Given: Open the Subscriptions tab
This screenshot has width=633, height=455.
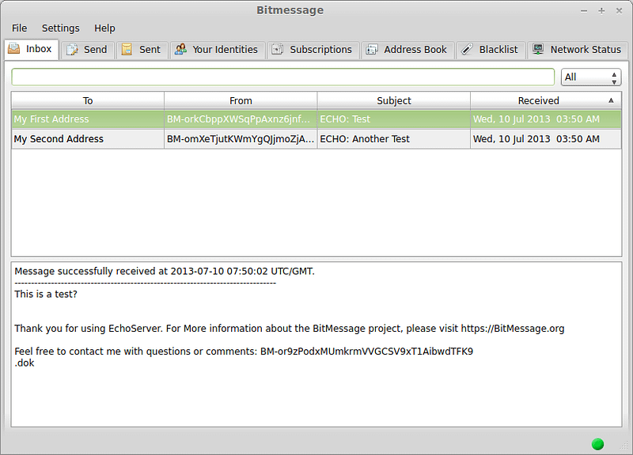Looking at the screenshot, I should 313,50.
